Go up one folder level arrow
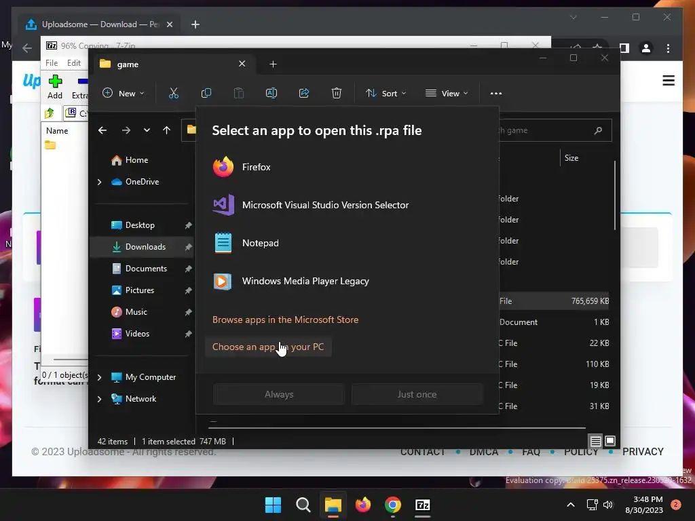This screenshot has width=695, height=521. point(167,130)
